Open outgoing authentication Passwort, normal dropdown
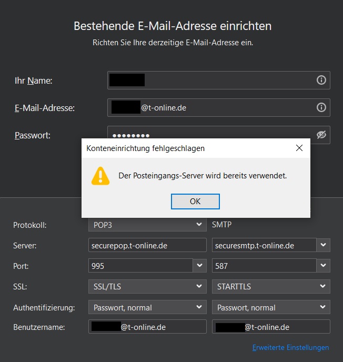The image size is (343, 362). click(271, 307)
